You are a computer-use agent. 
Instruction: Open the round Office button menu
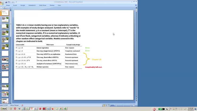[2, 3]
